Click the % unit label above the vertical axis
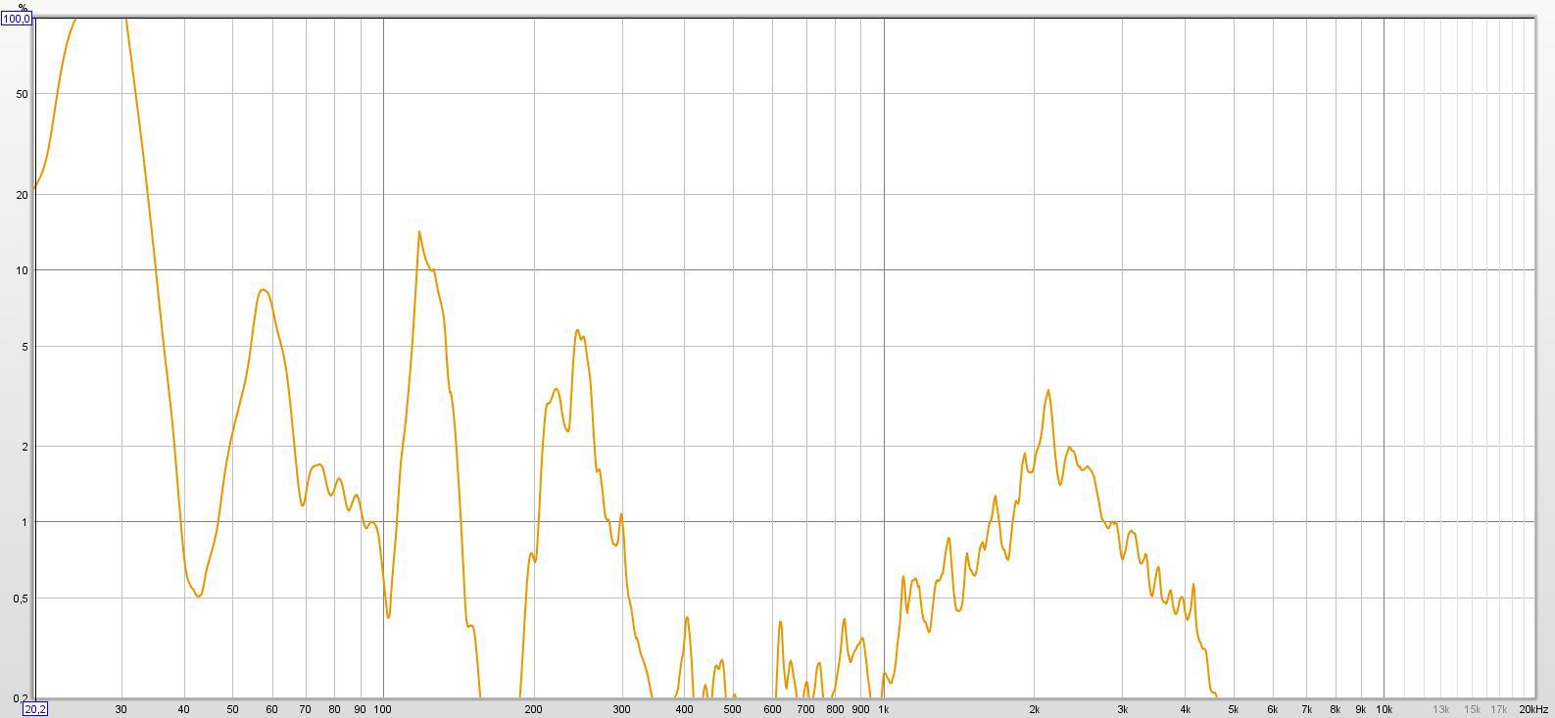This screenshot has width=1555, height=718. tap(23, 7)
